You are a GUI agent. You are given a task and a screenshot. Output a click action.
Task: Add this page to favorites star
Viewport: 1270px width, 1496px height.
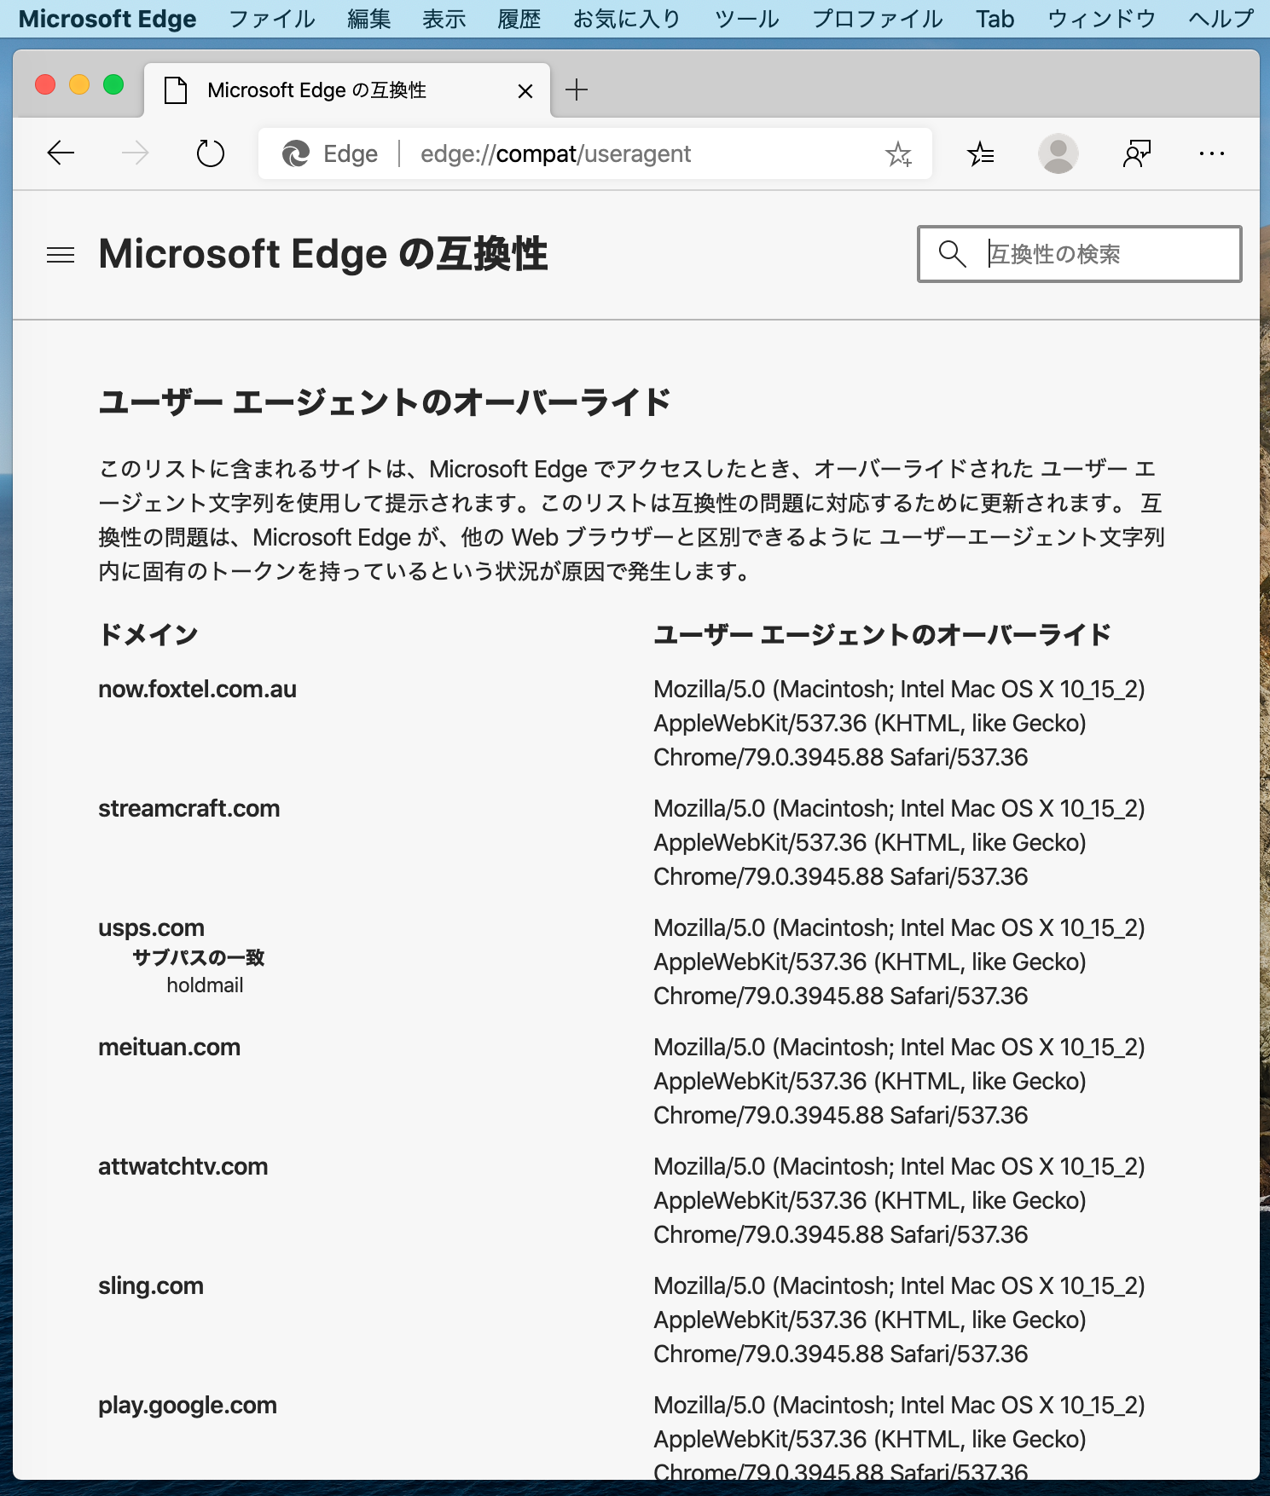pos(898,154)
